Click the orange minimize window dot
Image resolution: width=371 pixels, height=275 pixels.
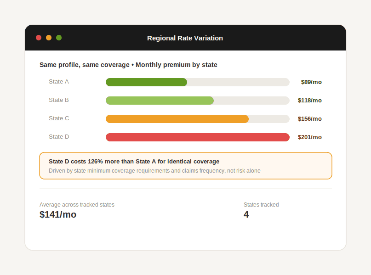coord(49,38)
